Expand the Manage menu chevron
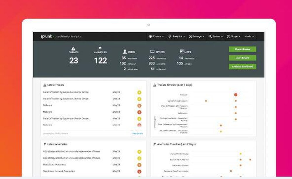Image resolution: width=292 pixels, height=179 pixels. pos(204,37)
